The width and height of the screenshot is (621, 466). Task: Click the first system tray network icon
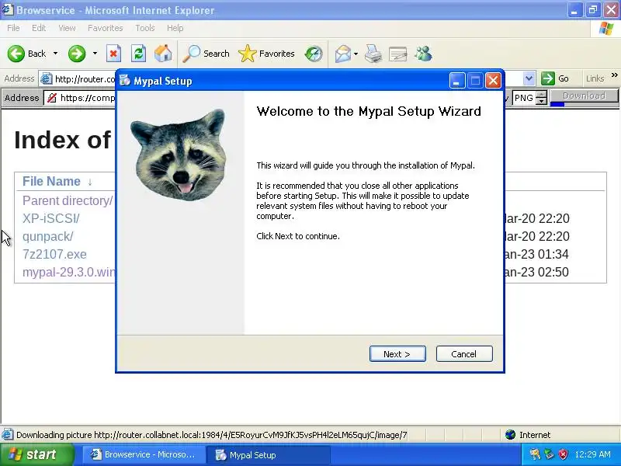coord(536,454)
